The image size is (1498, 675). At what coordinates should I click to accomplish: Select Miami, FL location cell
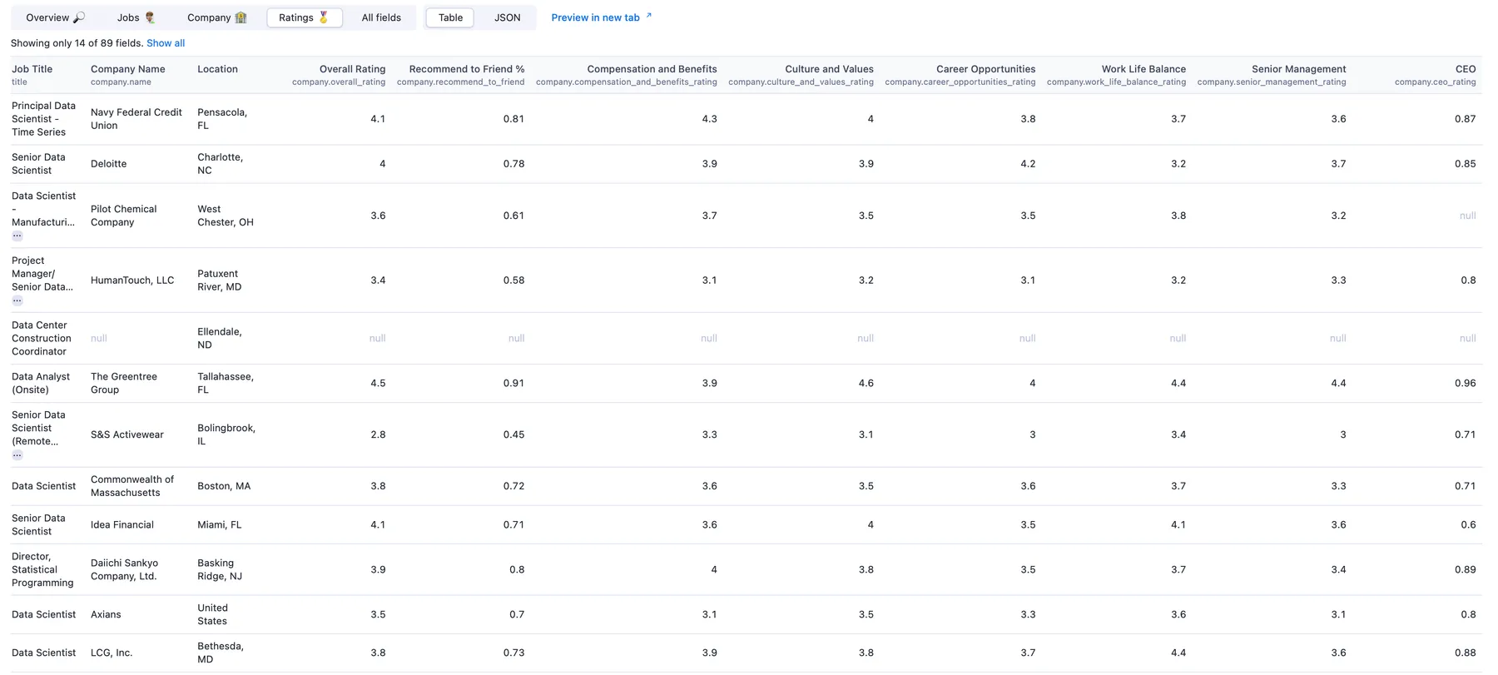coord(220,524)
